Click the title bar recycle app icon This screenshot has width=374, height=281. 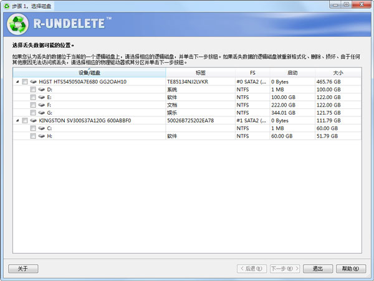coord(7,6)
